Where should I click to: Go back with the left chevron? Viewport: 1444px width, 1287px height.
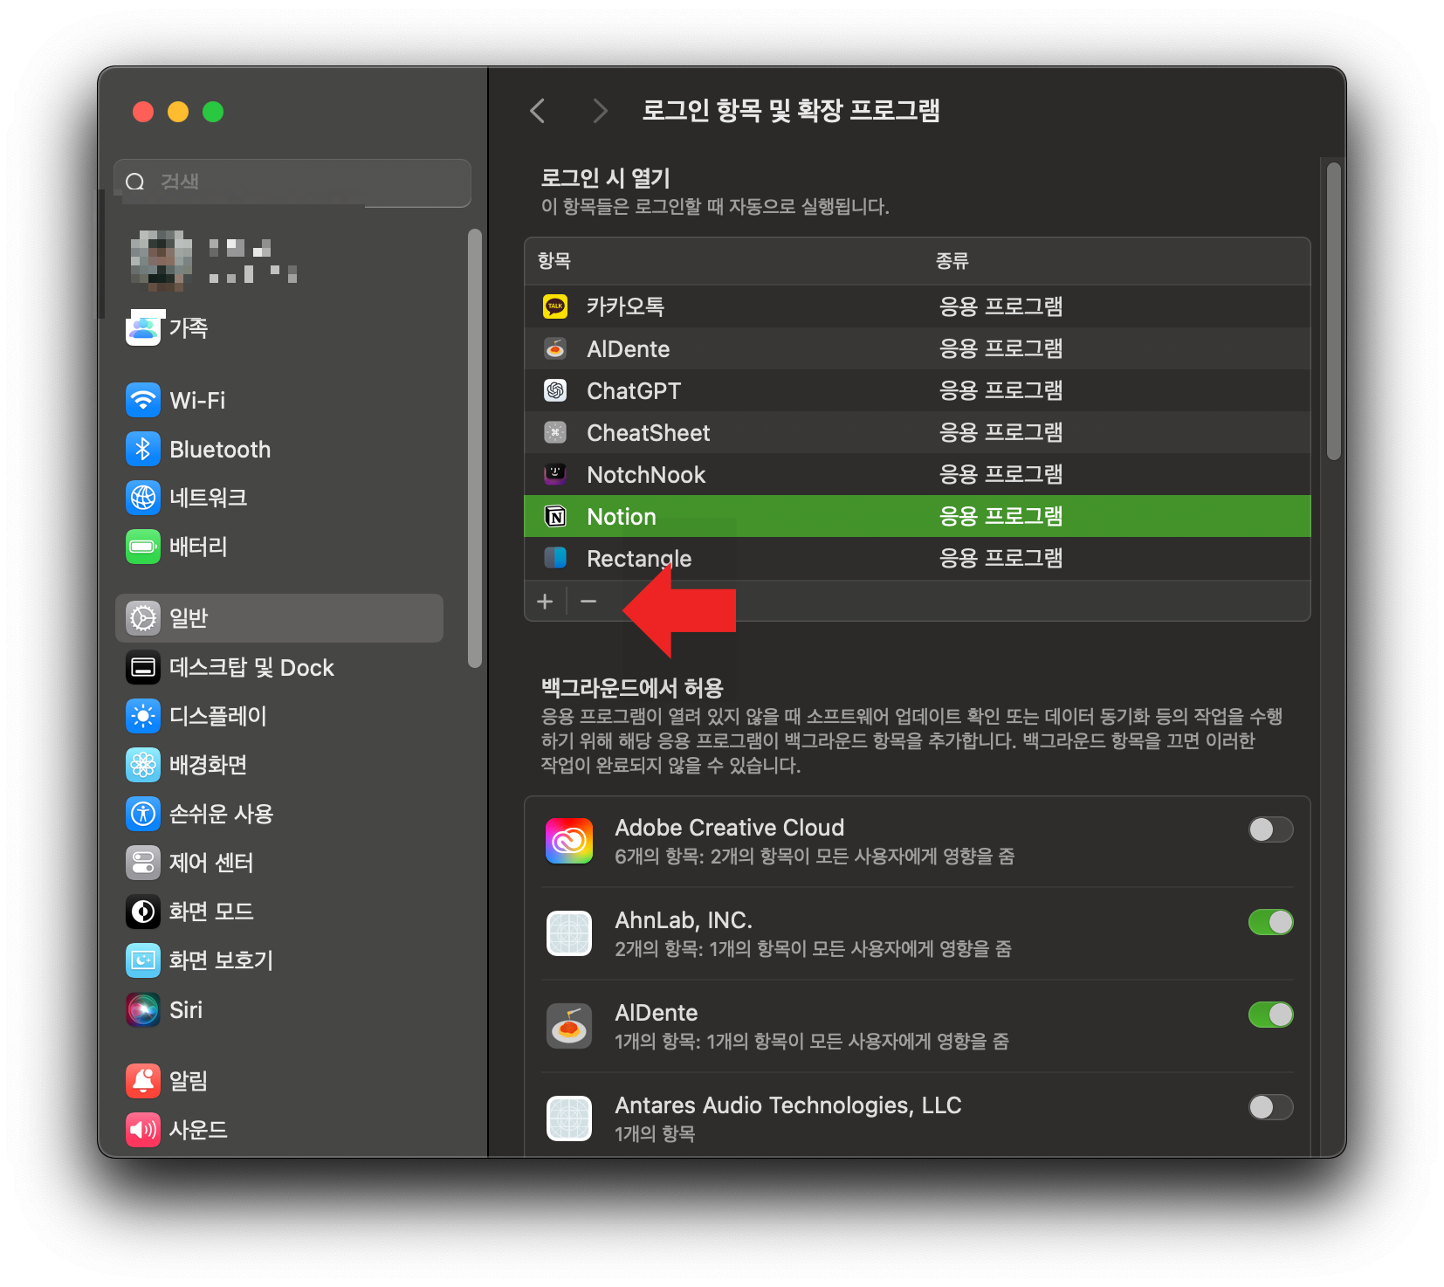538,111
